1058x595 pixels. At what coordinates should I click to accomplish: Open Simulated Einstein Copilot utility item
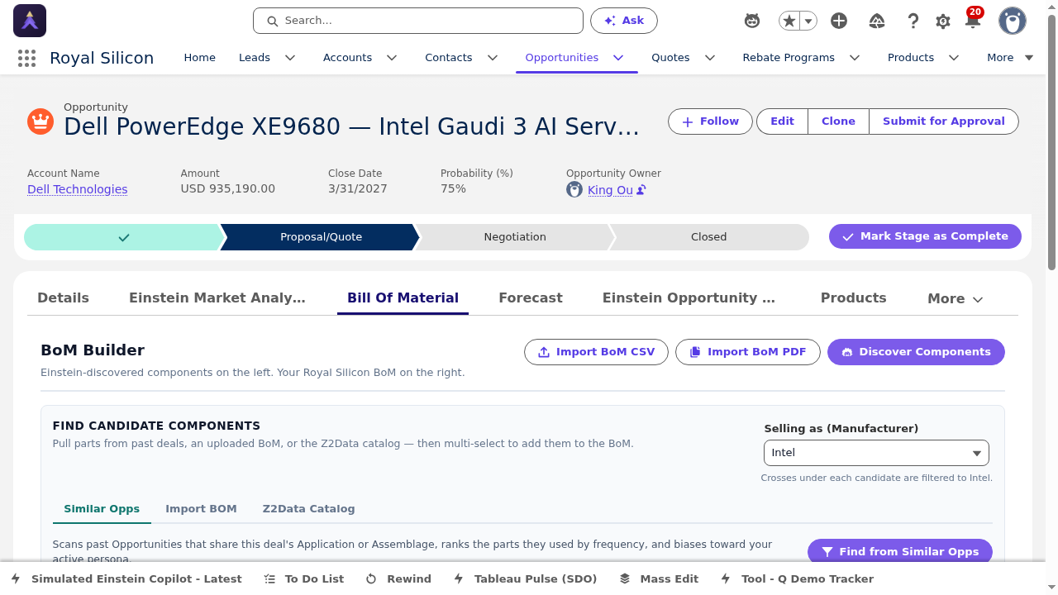coord(127,578)
